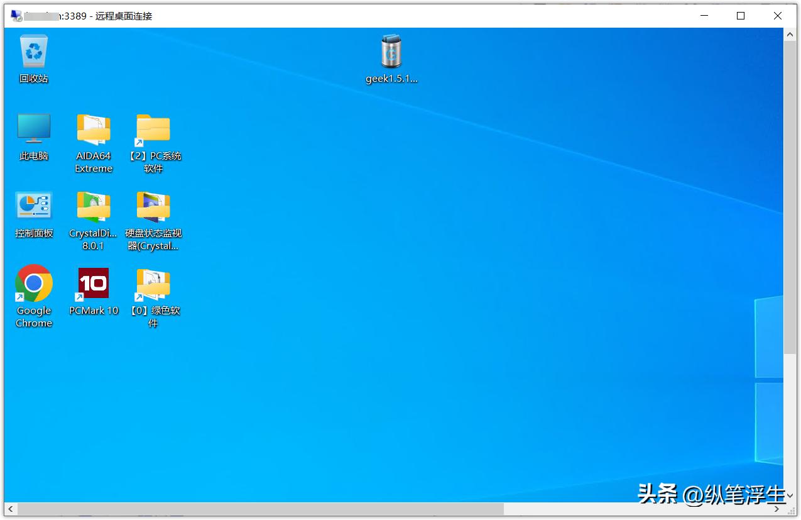The image size is (801, 520).
Task: Maximize the remote desktop window
Action: 740,15
